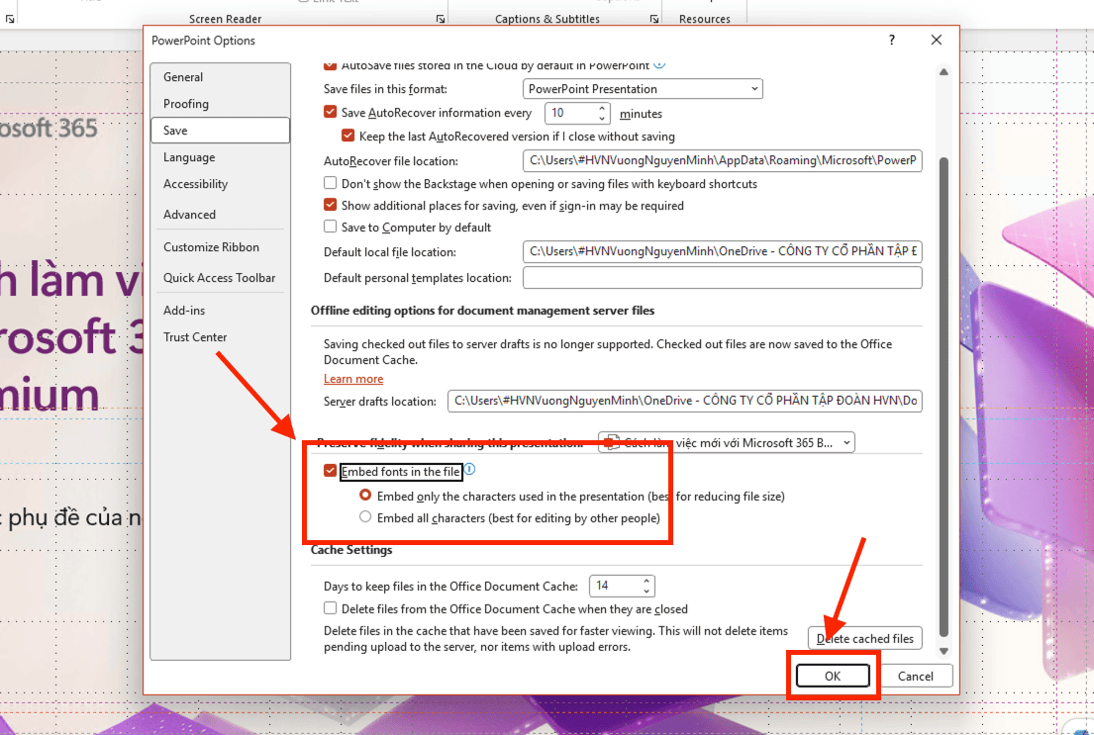
Task: Click the Default local file location field
Action: (722, 251)
